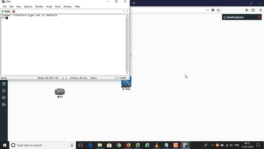Close the Notifications panel red X
This screenshot has height=149, width=264.
(259, 17)
